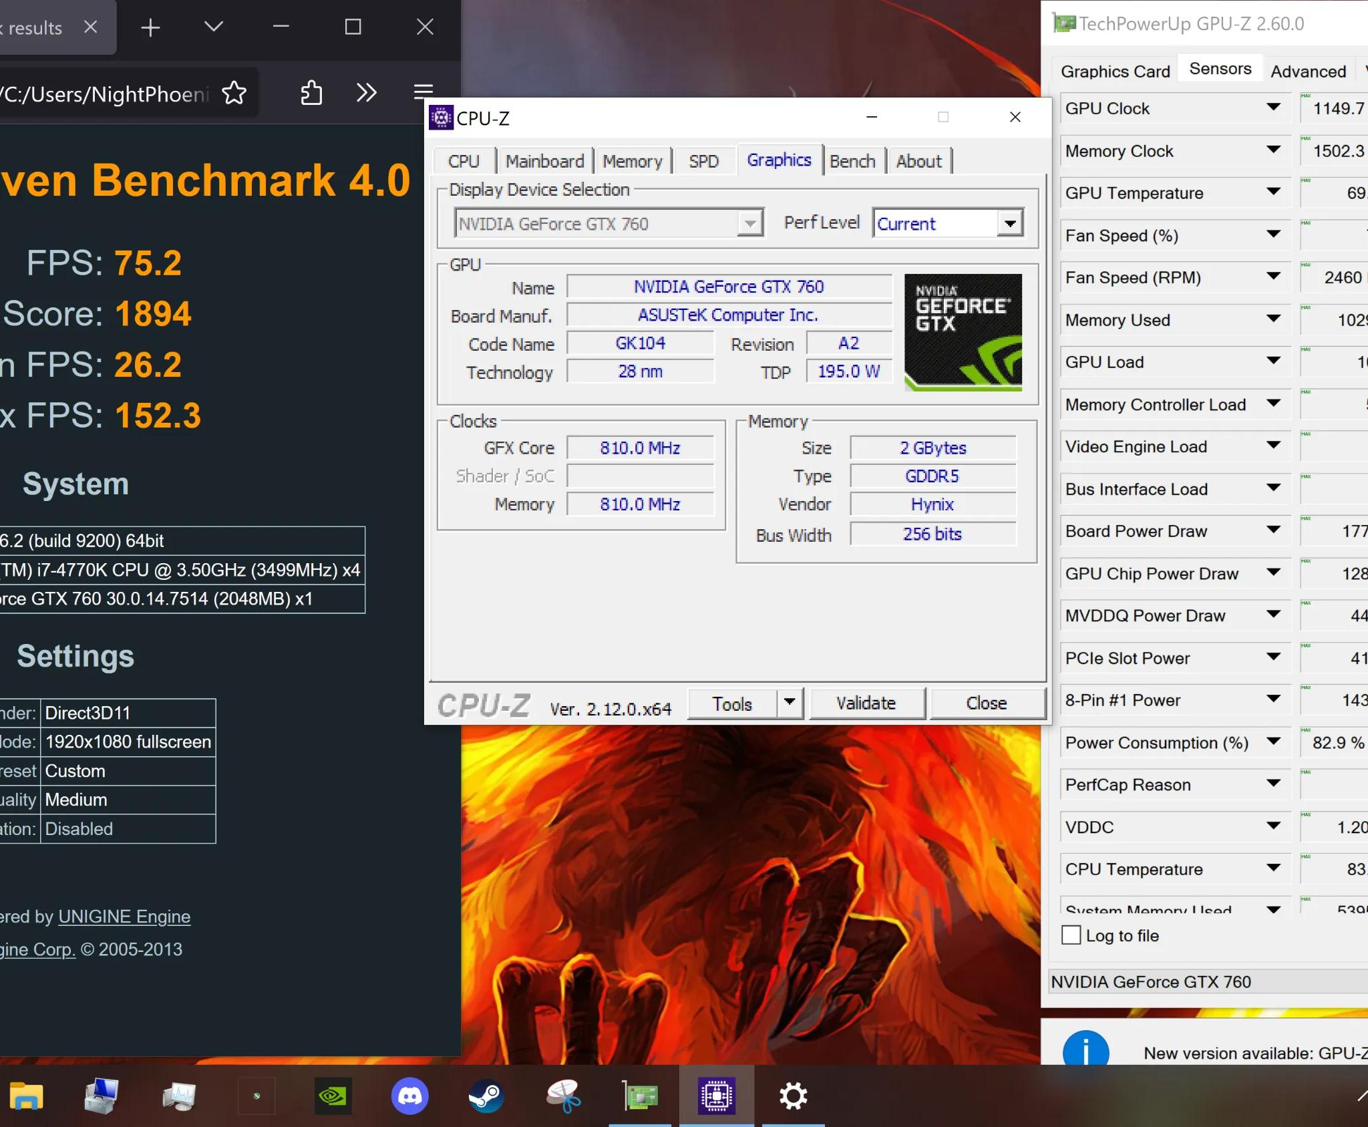Open the performance monitor taskbar icon
This screenshot has width=1368, height=1127.
tap(179, 1096)
